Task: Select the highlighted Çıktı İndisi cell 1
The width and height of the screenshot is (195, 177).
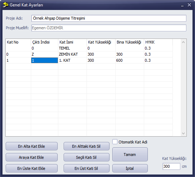Action: click(x=44, y=60)
